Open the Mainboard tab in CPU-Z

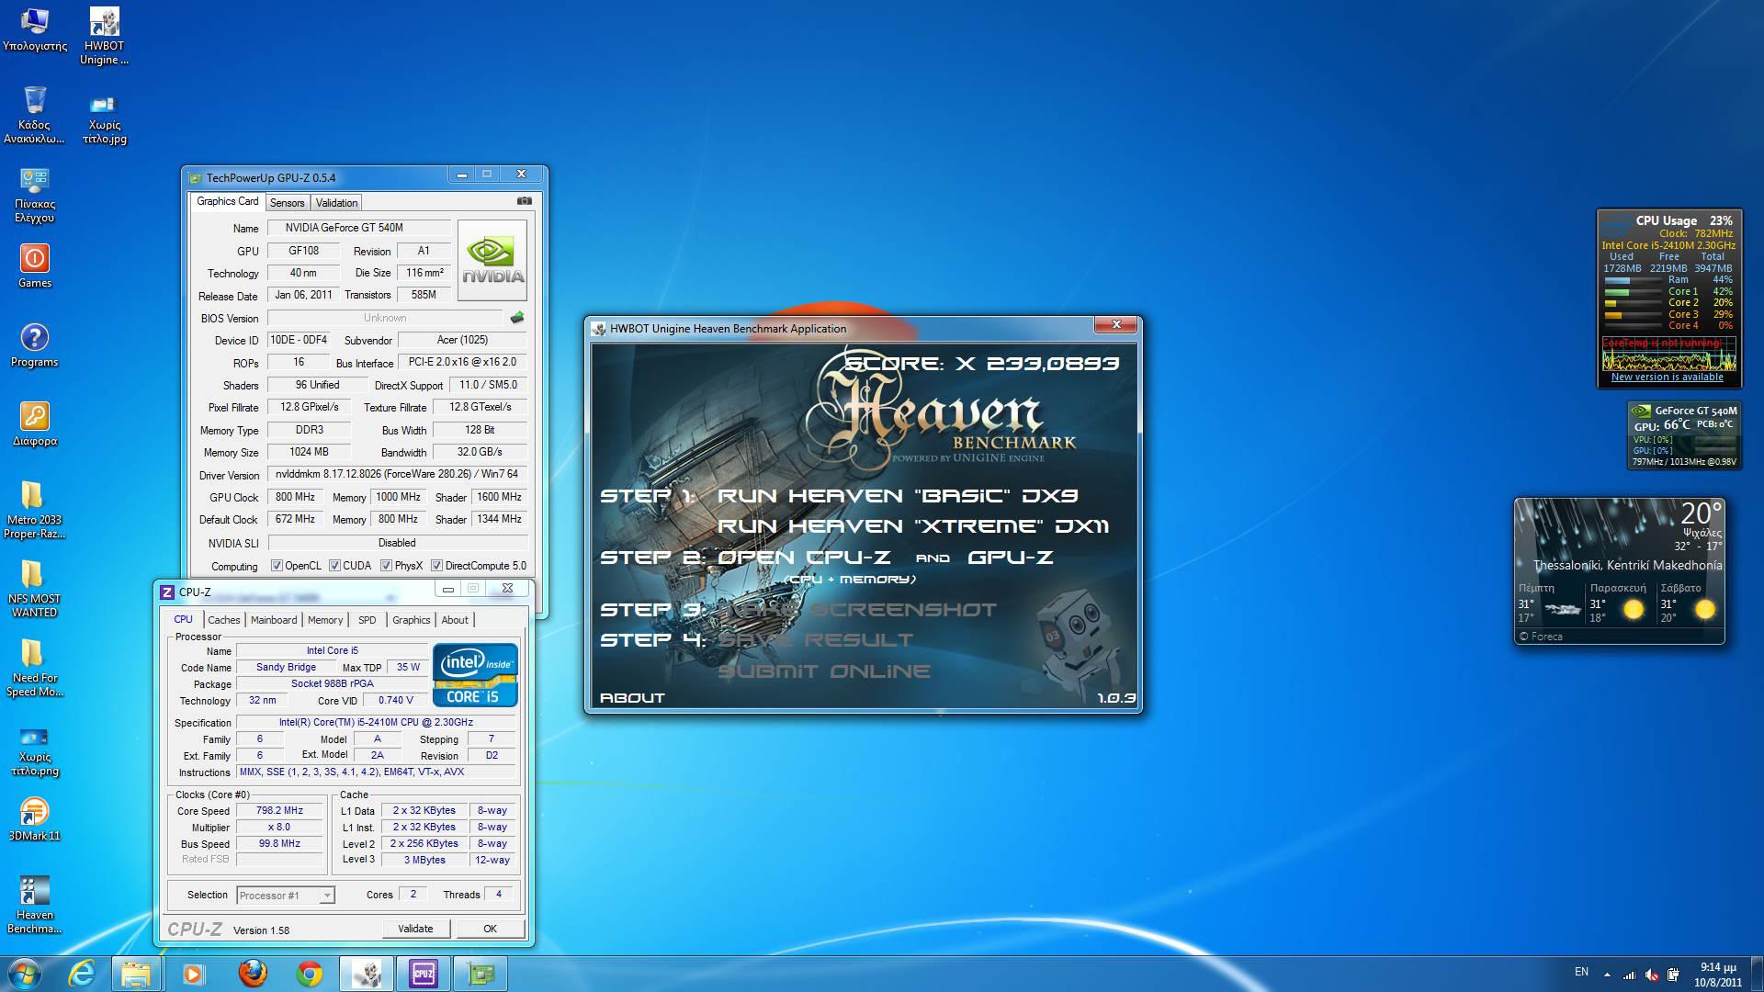[x=274, y=620]
